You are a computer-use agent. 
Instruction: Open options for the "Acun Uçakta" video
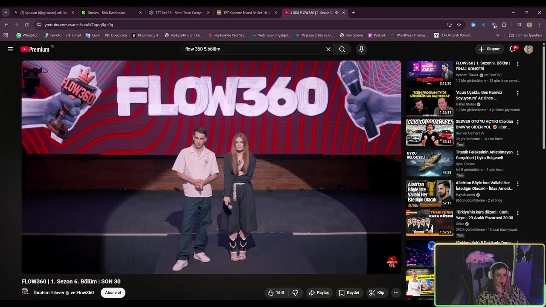click(x=518, y=93)
